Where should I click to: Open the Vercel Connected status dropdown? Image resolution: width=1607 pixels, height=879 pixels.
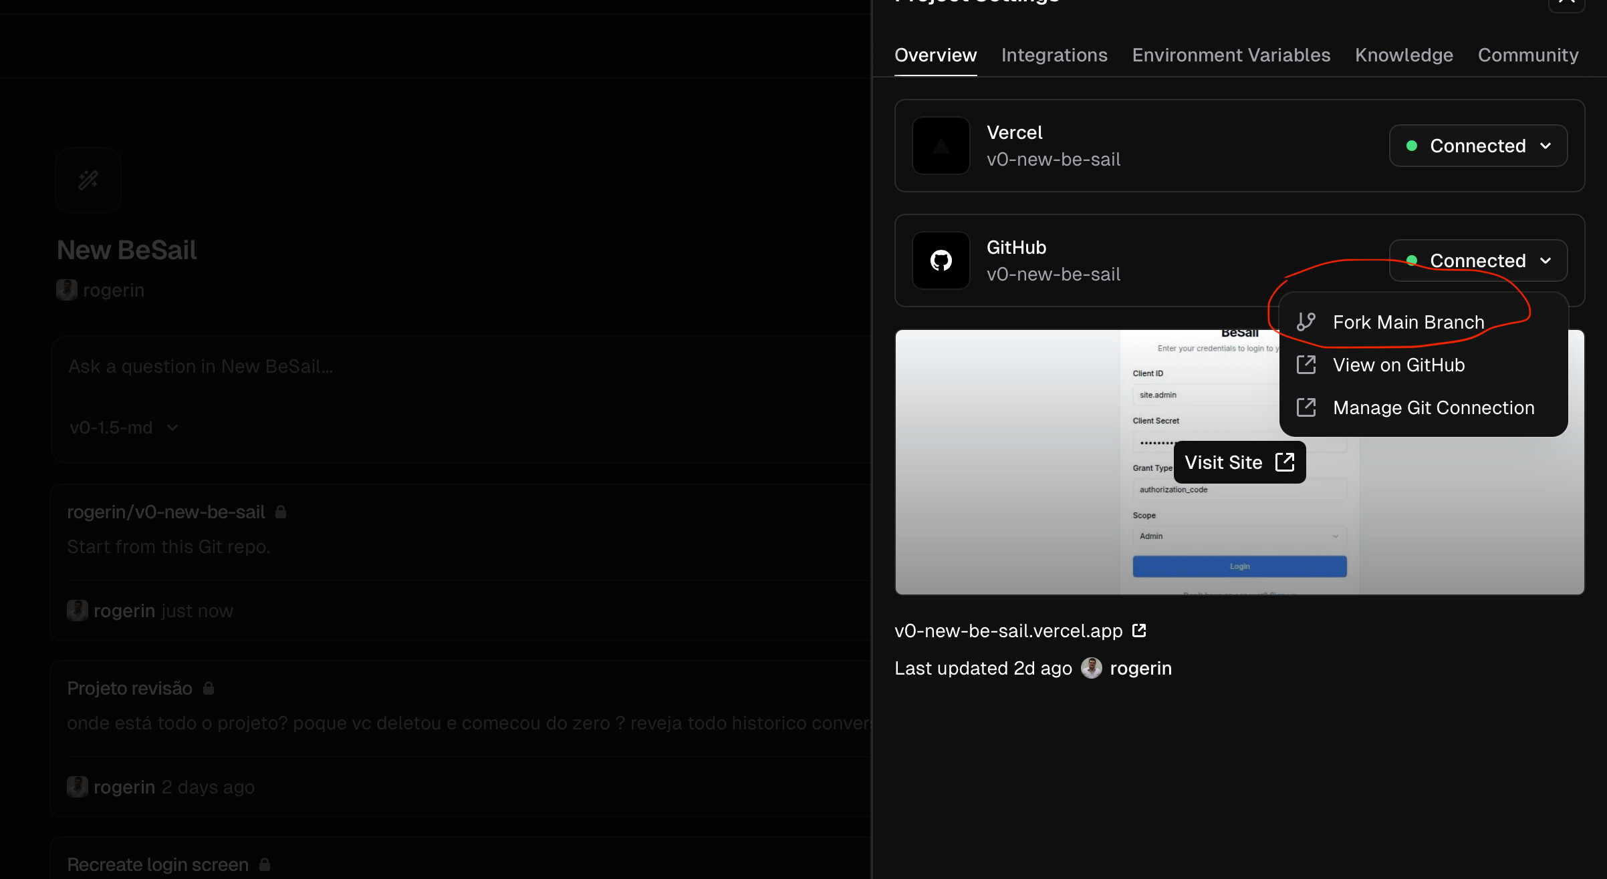1478,146
